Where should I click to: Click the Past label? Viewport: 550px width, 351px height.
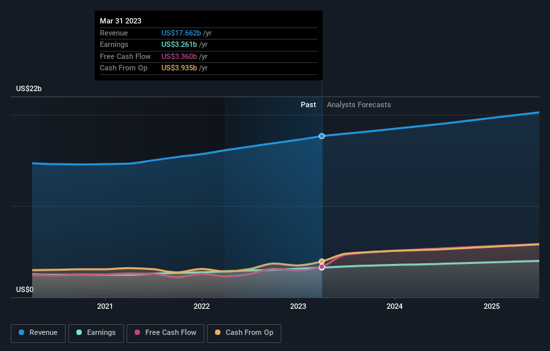308,104
